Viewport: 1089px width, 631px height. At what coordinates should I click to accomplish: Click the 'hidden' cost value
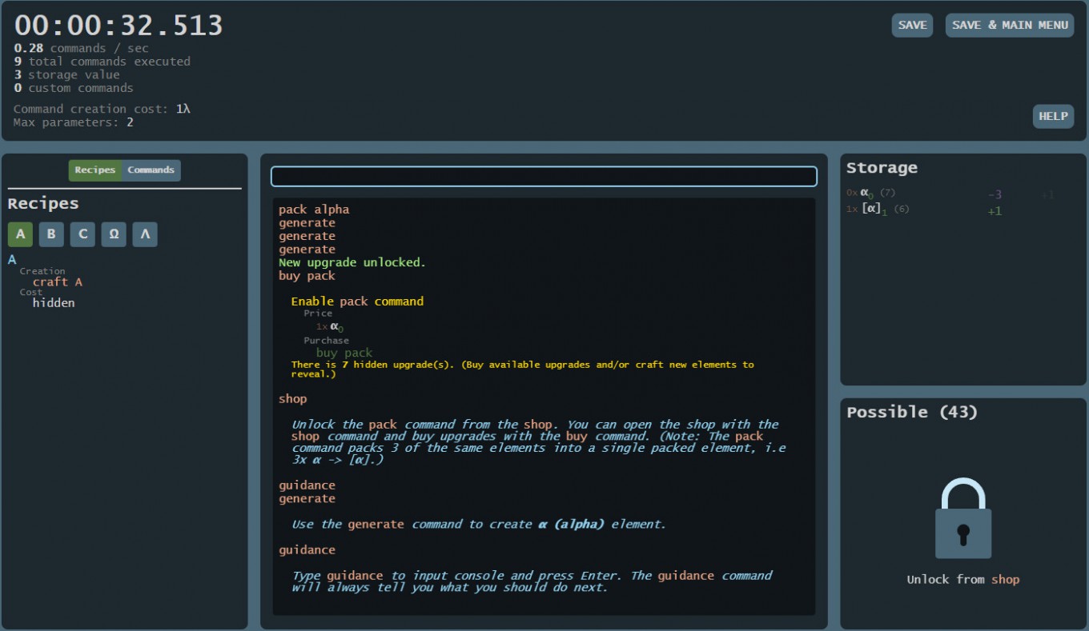point(54,303)
